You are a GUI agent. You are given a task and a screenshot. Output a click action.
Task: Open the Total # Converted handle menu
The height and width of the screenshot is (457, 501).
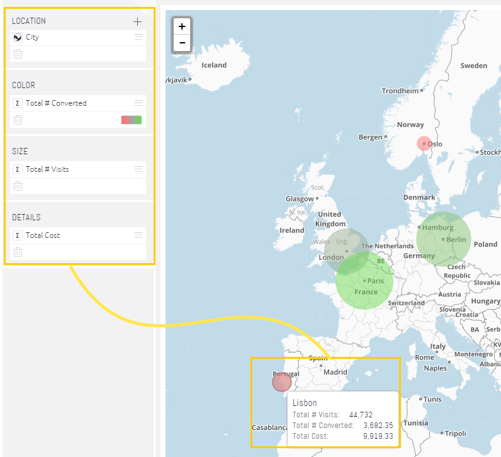point(138,103)
